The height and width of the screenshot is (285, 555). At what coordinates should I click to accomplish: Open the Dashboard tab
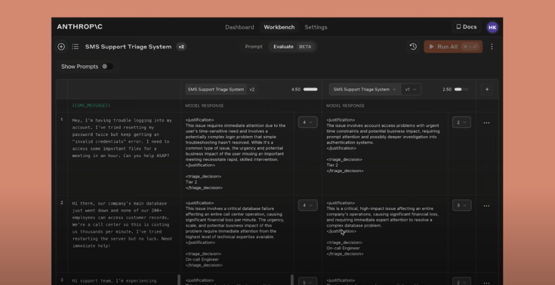pos(240,27)
